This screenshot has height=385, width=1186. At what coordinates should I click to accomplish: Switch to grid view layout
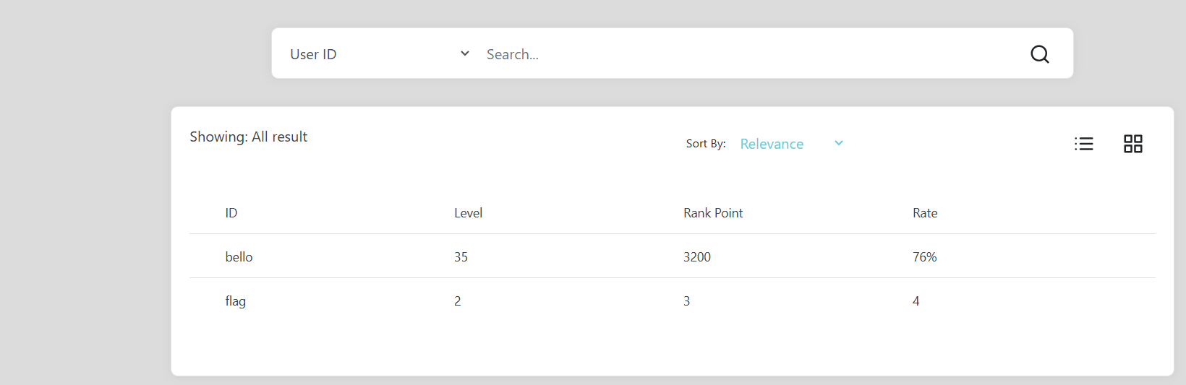tap(1132, 144)
